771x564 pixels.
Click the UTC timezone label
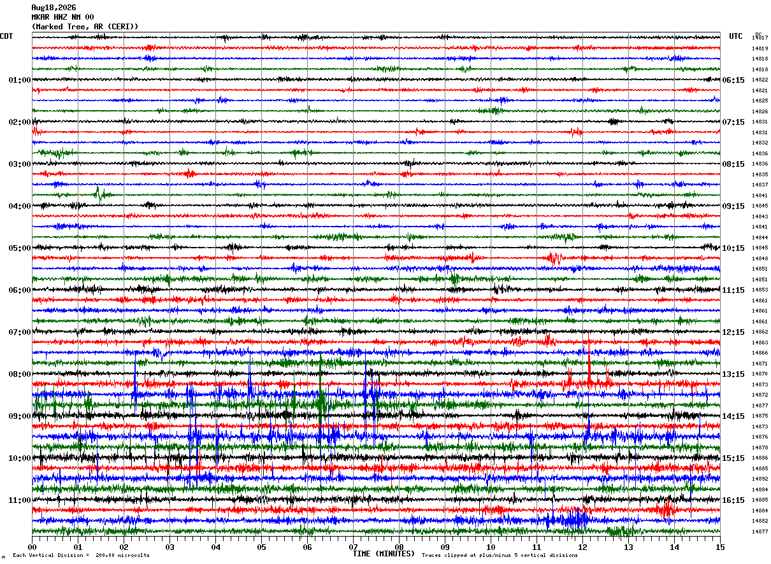coord(736,36)
